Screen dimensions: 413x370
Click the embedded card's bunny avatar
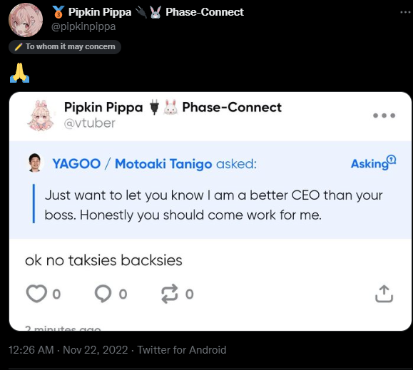point(41,115)
